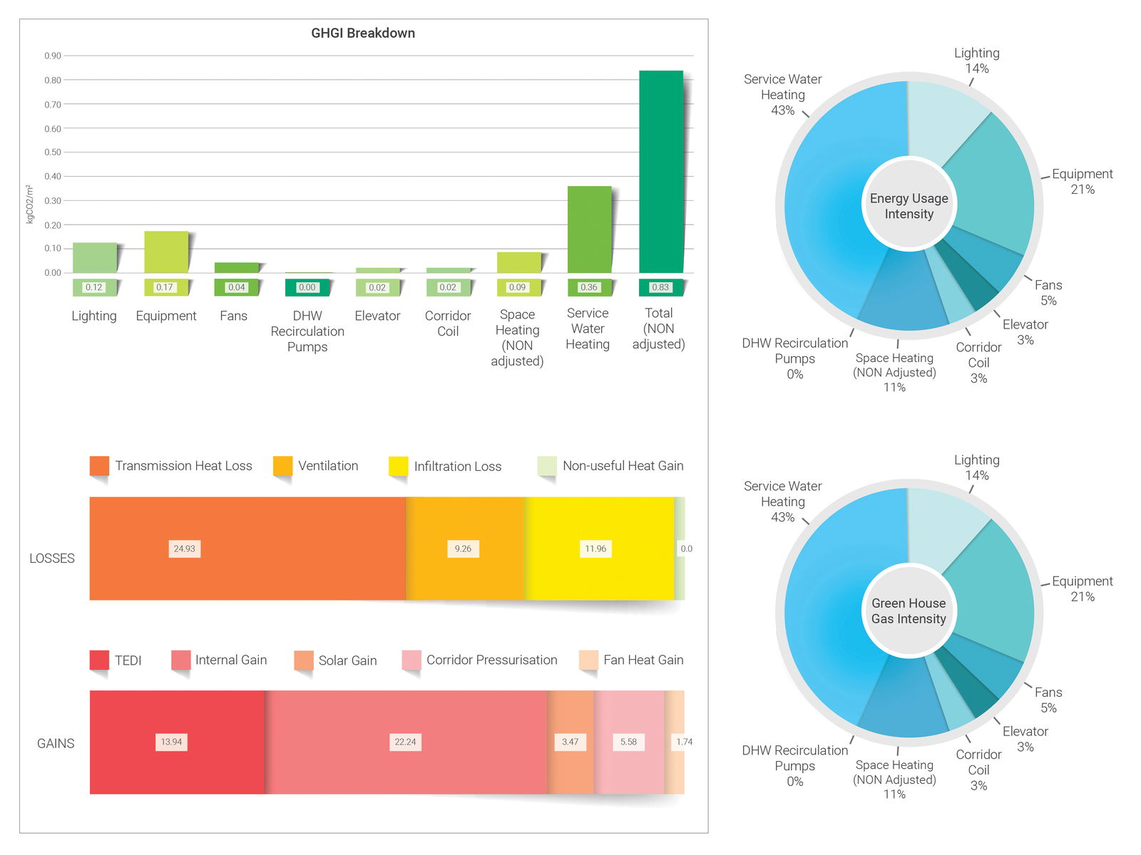Click DHW Recirculation Pumps 0% label, Green House pie
This screenshot has height=855, width=1141.
coord(795,766)
